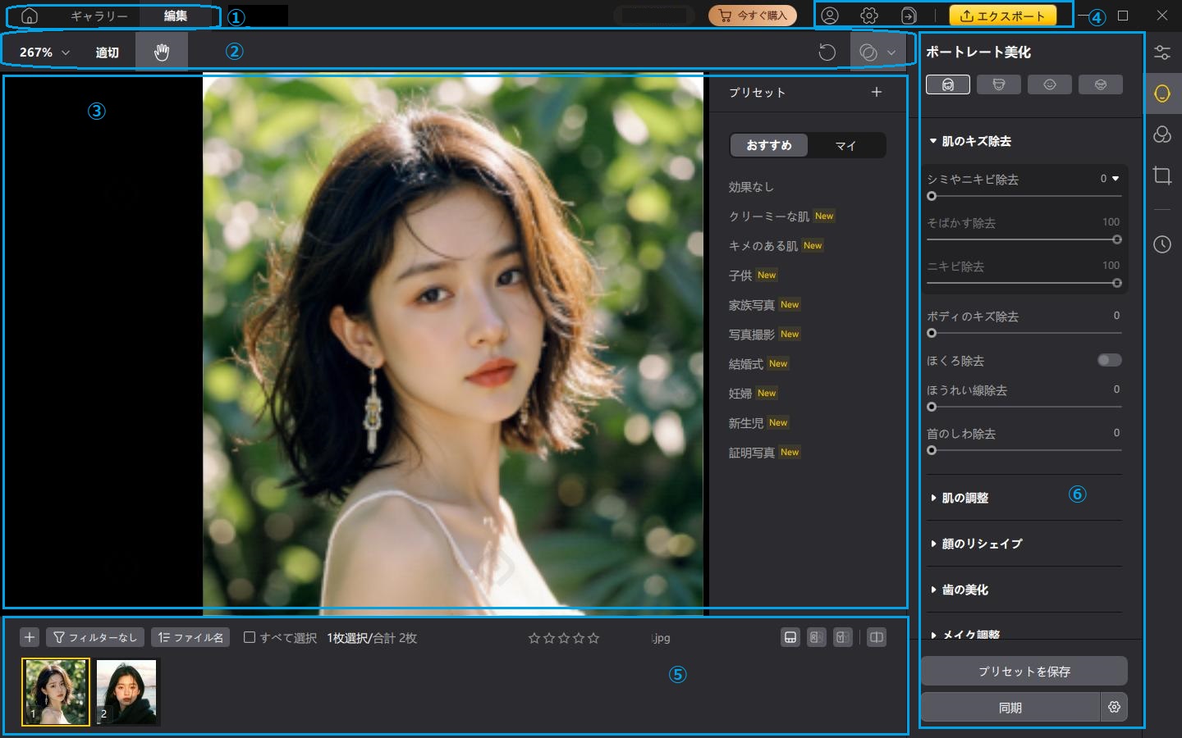
Task: Click the エクスポート button
Action: pyautogui.click(x=1002, y=16)
